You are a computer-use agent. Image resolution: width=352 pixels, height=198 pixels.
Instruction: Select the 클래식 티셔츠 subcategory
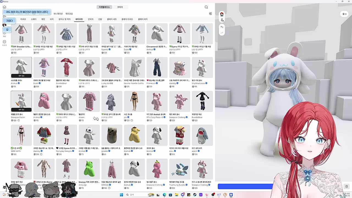[127, 19]
